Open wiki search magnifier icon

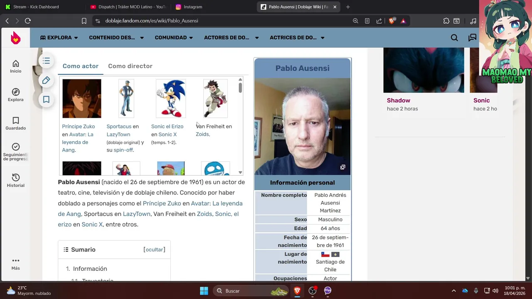tap(454, 38)
